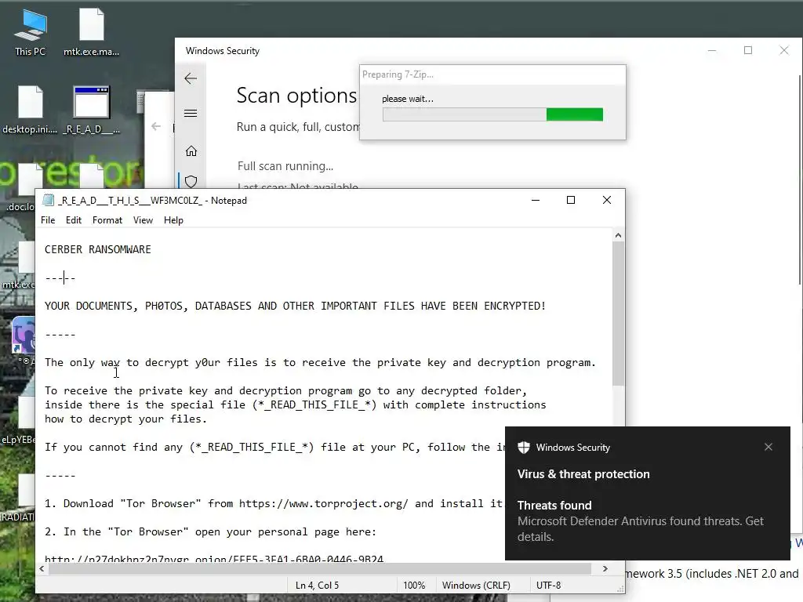This screenshot has width=803, height=602.
Task: Click 'UTF-8' encoding status bar entry
Action: tap(548, 585)
